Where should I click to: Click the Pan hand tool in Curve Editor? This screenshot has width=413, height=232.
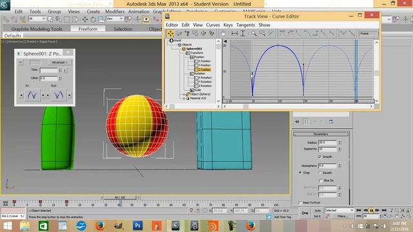coord(223,34)
